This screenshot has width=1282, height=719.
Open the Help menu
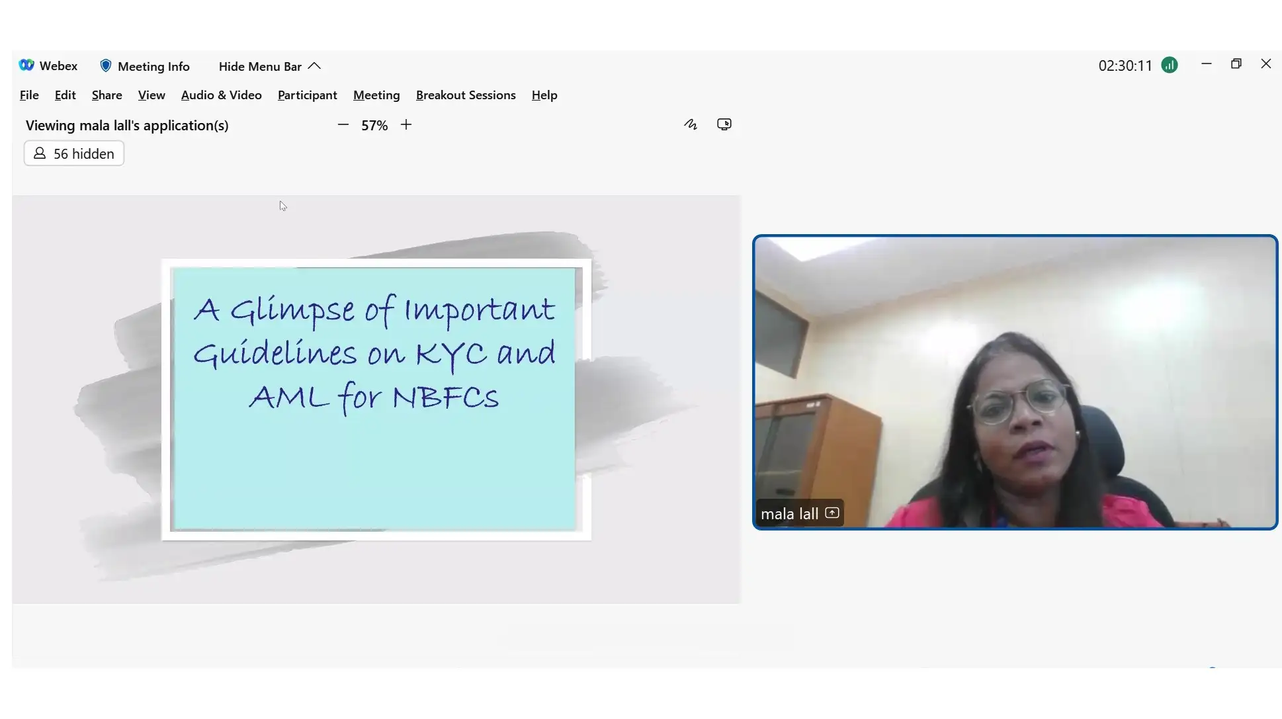[544, 95]
